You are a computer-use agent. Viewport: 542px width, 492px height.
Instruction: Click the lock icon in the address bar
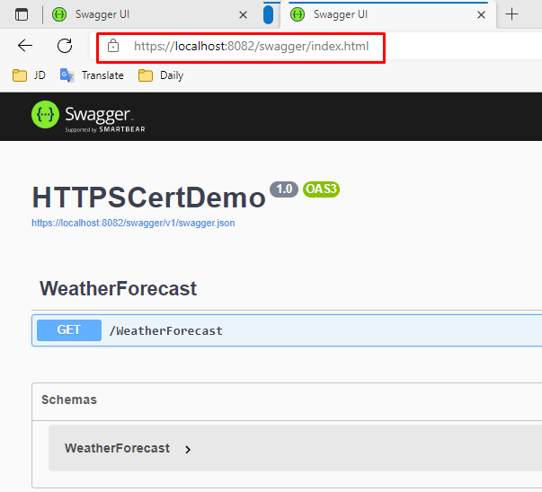pyautogui.click(x=113, y=46)
